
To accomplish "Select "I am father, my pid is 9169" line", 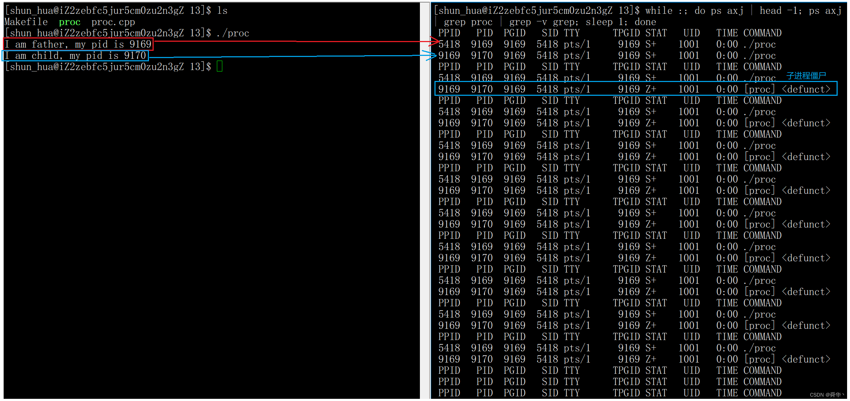I will click(78, 44).
